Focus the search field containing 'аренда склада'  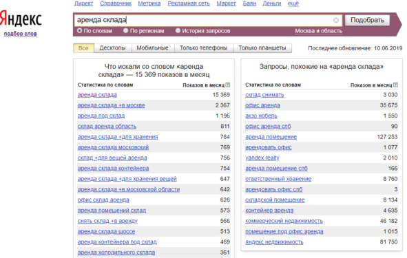point(208,20)
